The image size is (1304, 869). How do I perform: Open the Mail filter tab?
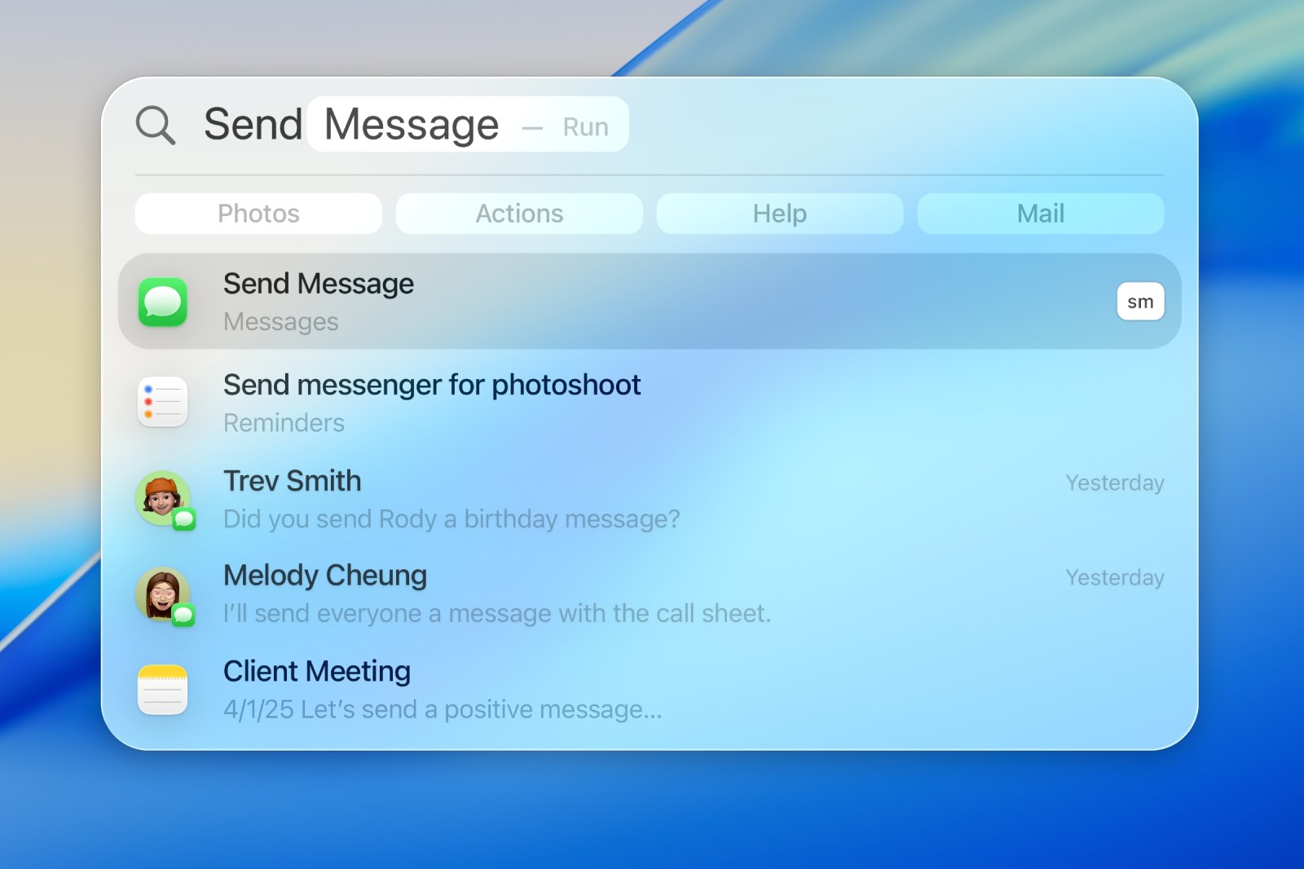(x=1040, y=214)
